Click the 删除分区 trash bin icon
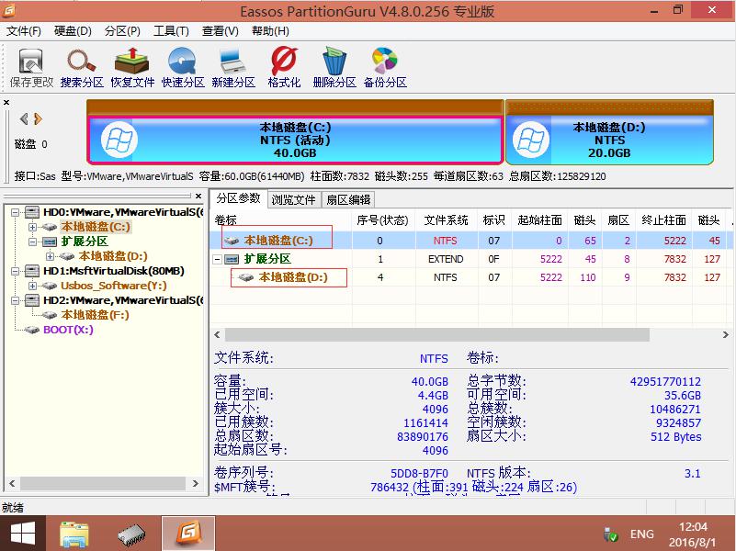This screenshot has width=736, height=551. (x=334, y=68)
